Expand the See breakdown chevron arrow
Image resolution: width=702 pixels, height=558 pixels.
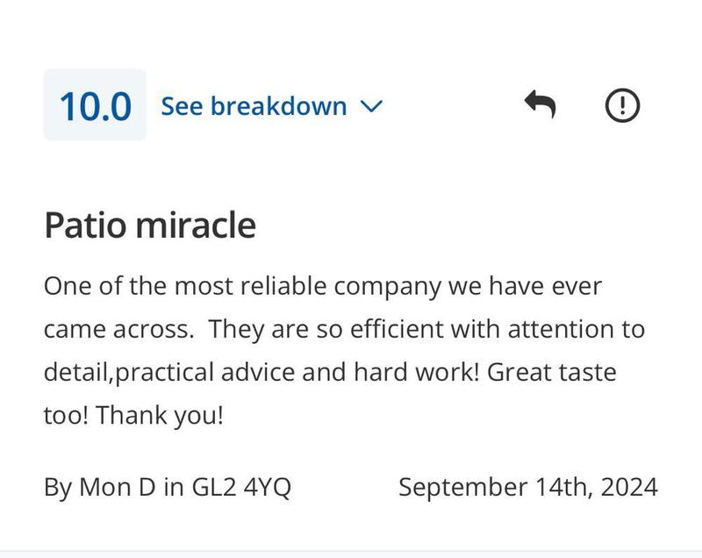[371, 106]
